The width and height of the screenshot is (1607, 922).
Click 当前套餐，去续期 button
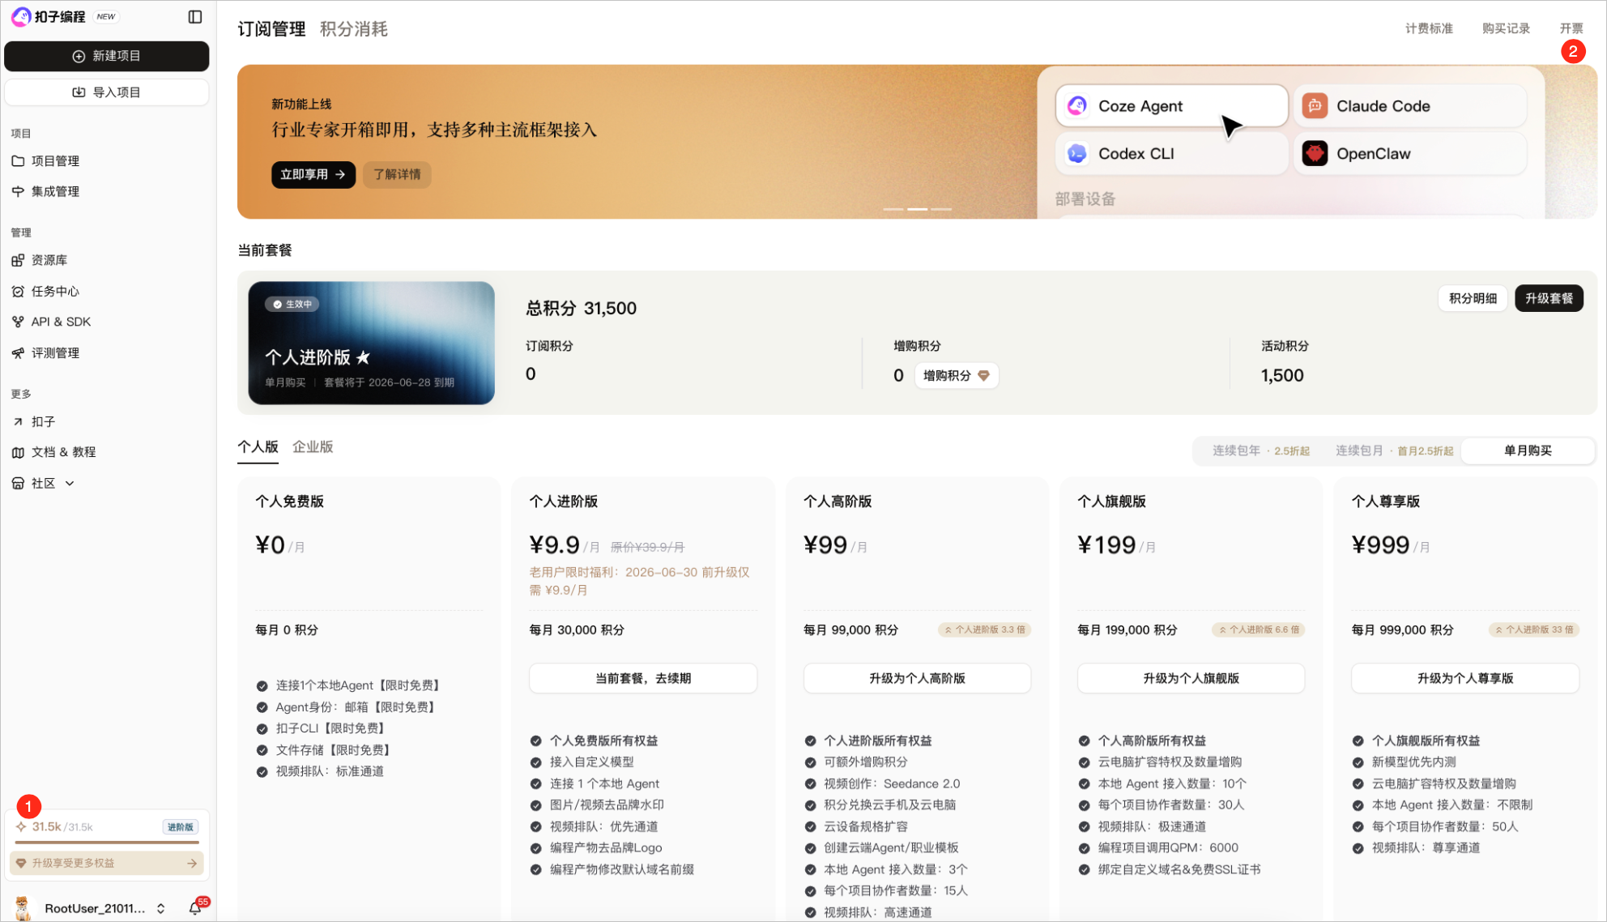(x=643, y=678)
